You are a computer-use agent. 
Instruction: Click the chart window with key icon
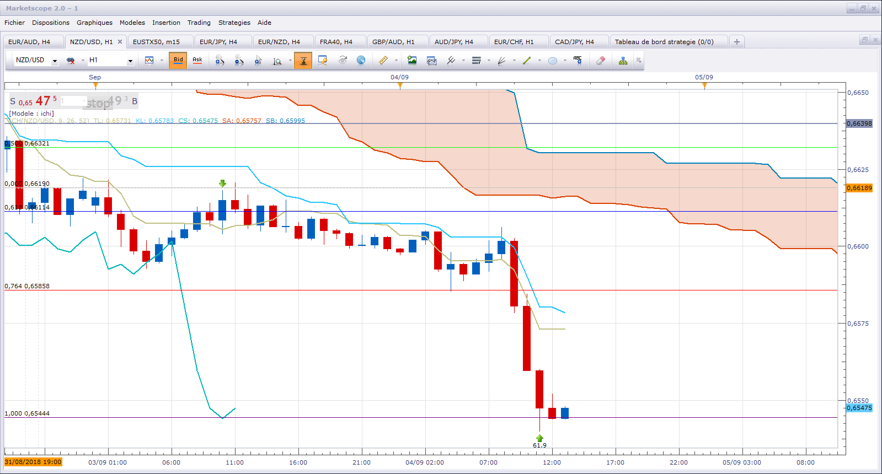coord(323,61)
